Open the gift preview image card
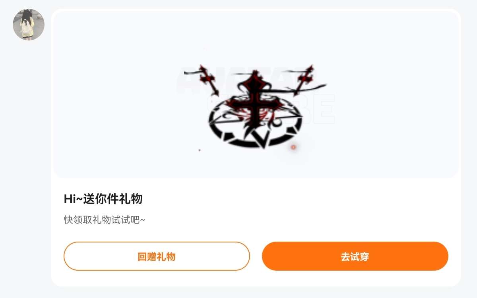Image resolution: width=477 pixels, height=298 pixels. tap(256, 94)
